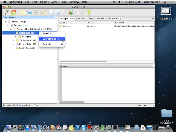Click the yellow question mark Help icon

(89, 12)
